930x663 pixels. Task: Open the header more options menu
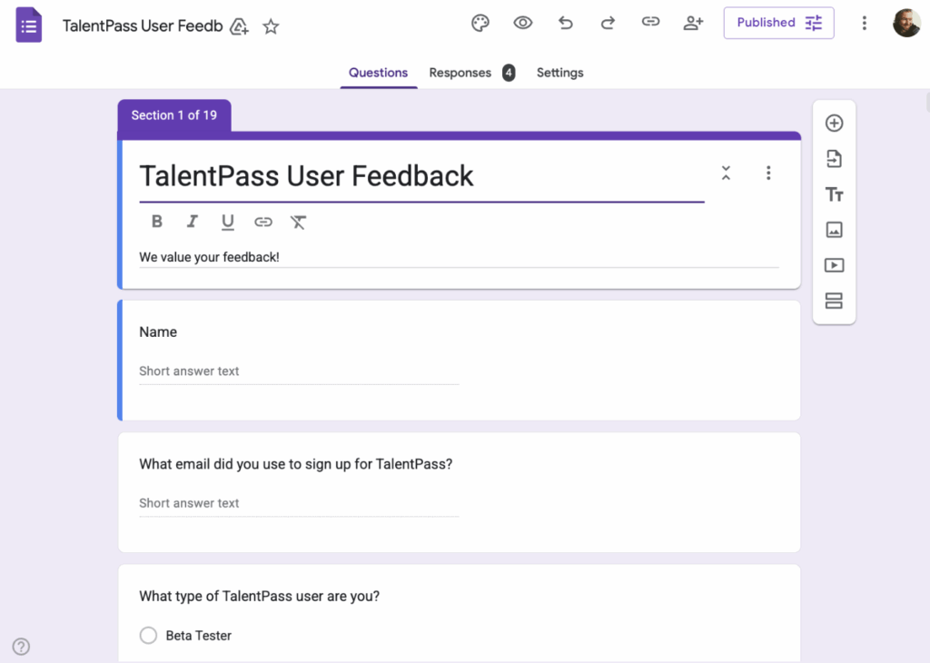865,23
